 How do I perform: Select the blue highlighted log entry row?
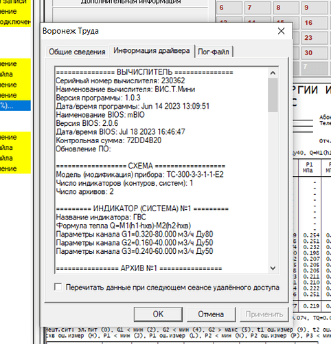click(15, 105)
